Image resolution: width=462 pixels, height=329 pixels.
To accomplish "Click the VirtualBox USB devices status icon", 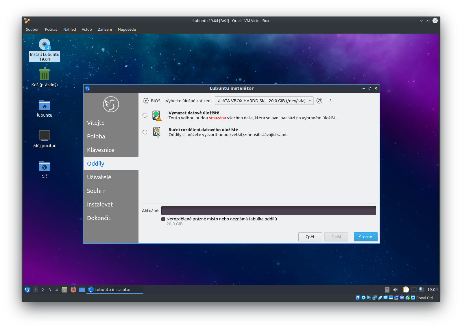I will (380, 297).
